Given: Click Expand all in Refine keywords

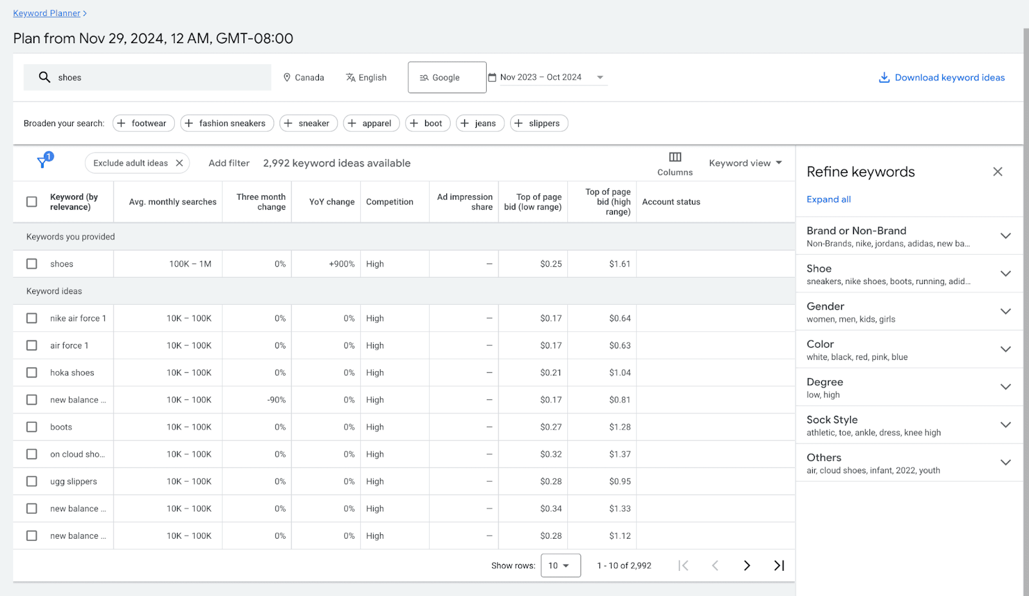Looking at the screenshot, I should coord(828,199).
